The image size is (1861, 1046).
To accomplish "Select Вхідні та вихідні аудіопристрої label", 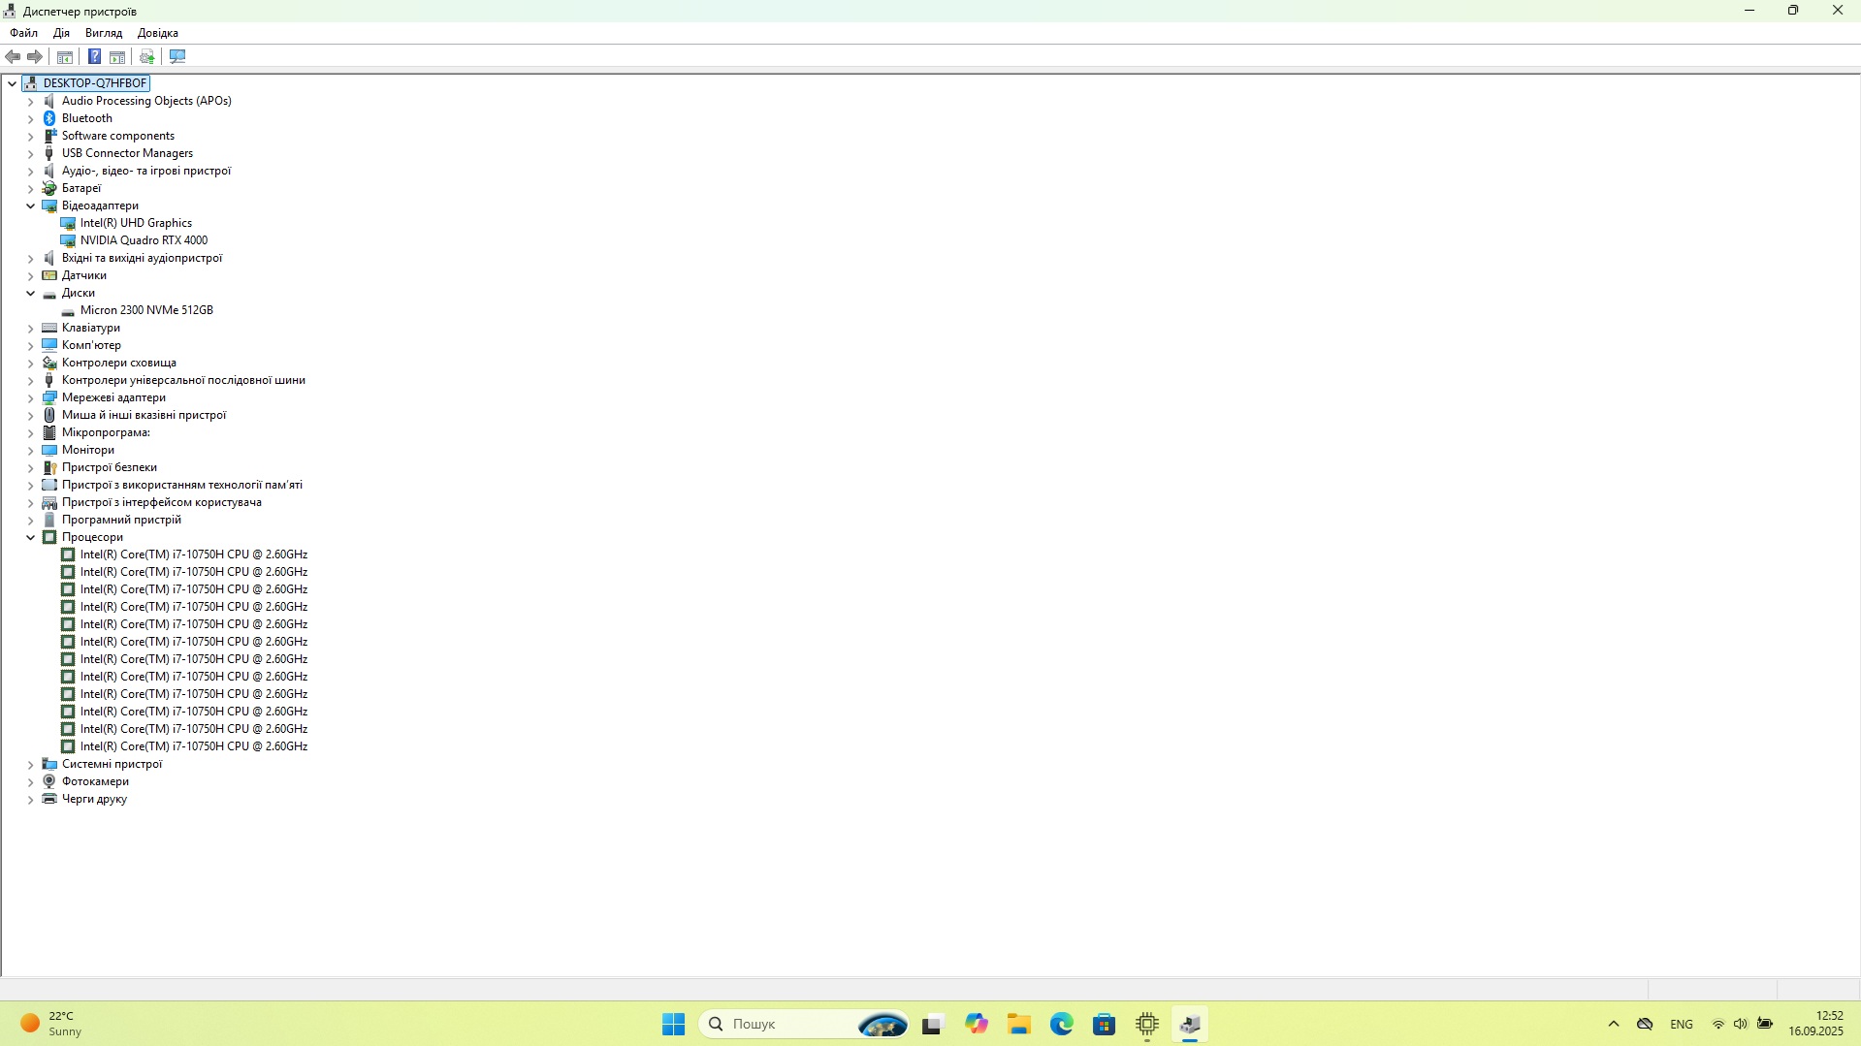I will tap(142, 258).
